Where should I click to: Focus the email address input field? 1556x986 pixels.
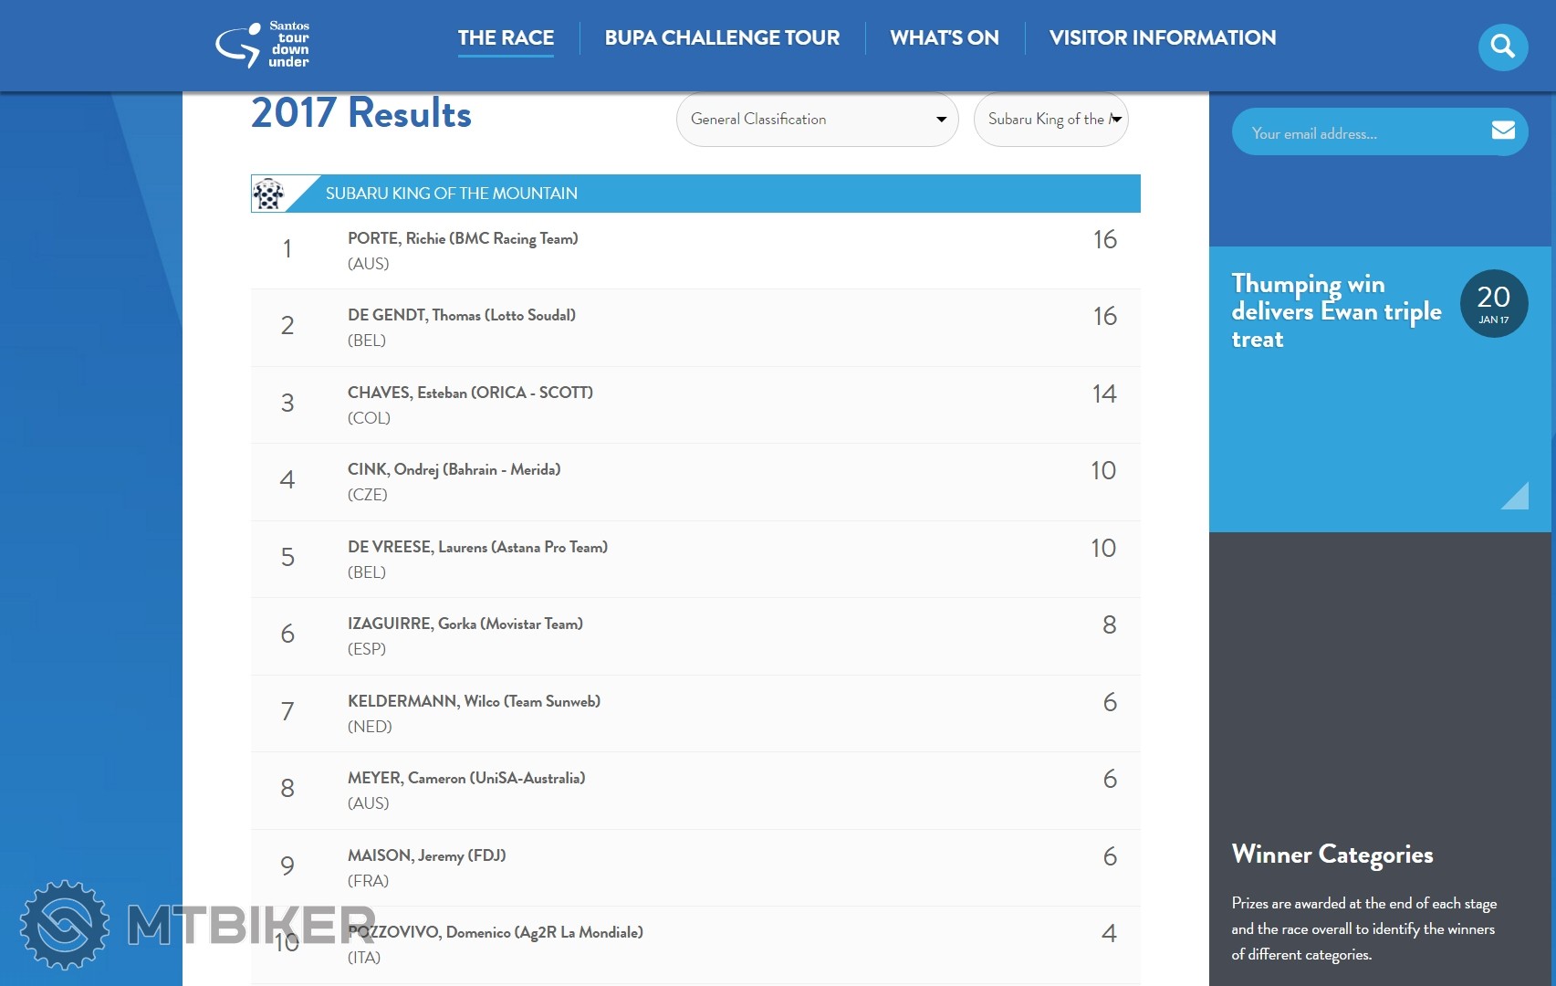(x=1360, y=133)
